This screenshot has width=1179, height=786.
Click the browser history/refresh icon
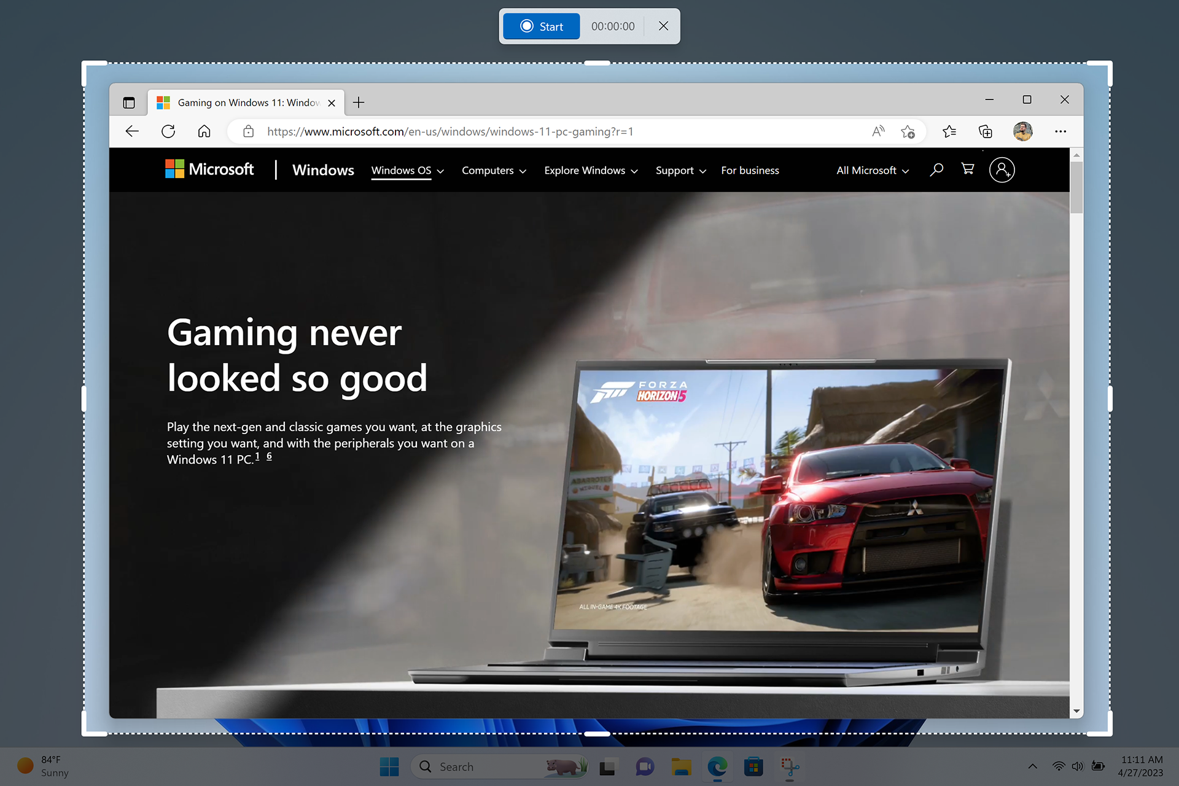pos(168,131)
